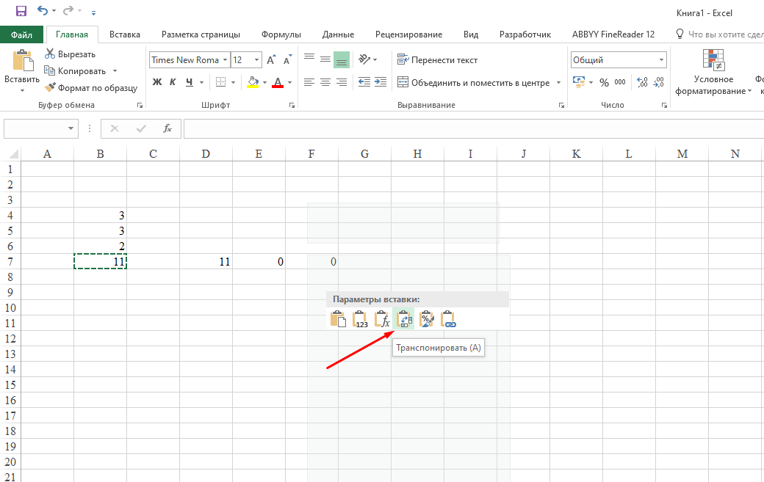Center cell text horizontally

tap(325, 82)
